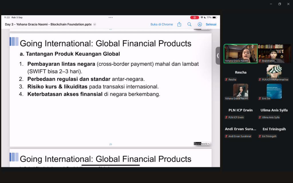293x183 pixels.
Task: Open the markup pen icon
Action: tap(200, 24)
